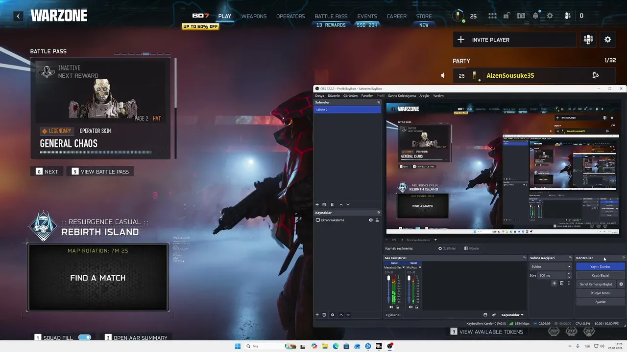Open virtual camera settings gear
This screenshot has width=627, height=352.
point(621,284)
